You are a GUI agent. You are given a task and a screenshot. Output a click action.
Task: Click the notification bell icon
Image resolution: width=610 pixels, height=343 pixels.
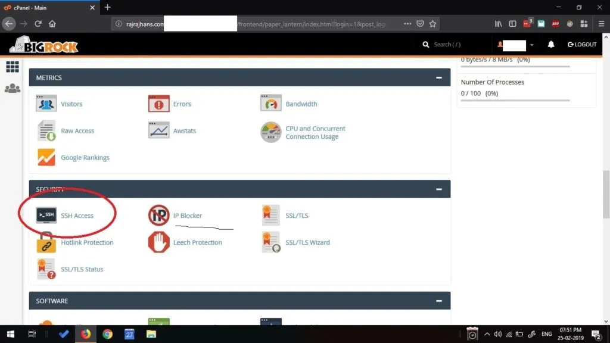(x=550, y=44)
